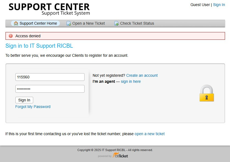Follow the Forgot My Password link
Screen dimensions: 230x162
33,107
